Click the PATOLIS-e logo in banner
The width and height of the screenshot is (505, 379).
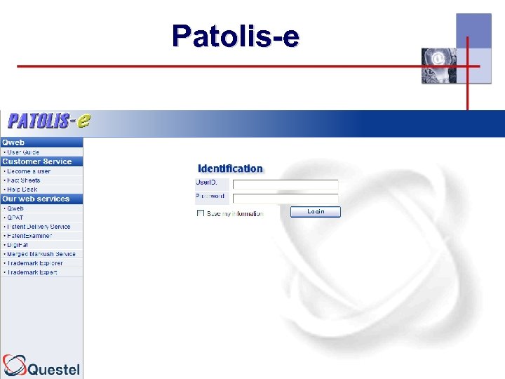pyautogui.click(x=49, y=121)
